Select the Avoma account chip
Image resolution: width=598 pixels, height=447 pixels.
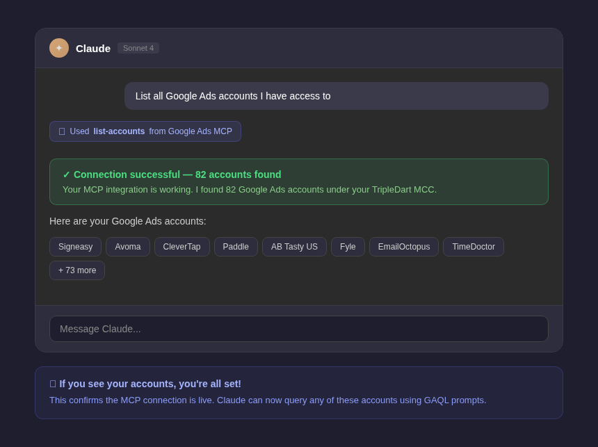(x=128, y=247)
